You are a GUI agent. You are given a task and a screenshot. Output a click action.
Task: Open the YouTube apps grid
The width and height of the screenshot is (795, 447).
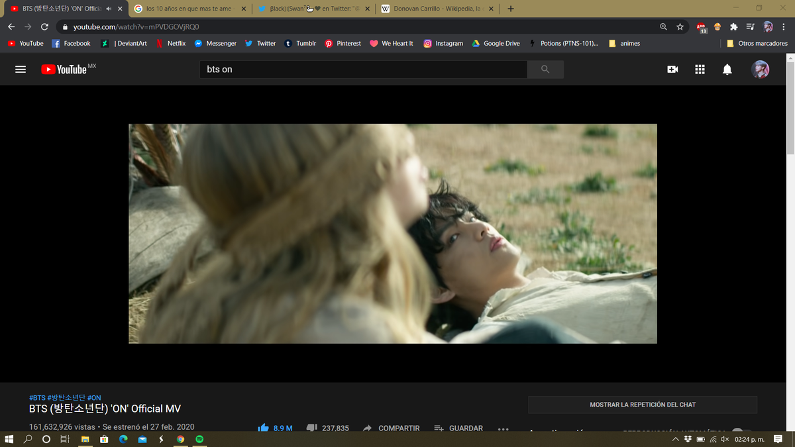tap(700, 70)
